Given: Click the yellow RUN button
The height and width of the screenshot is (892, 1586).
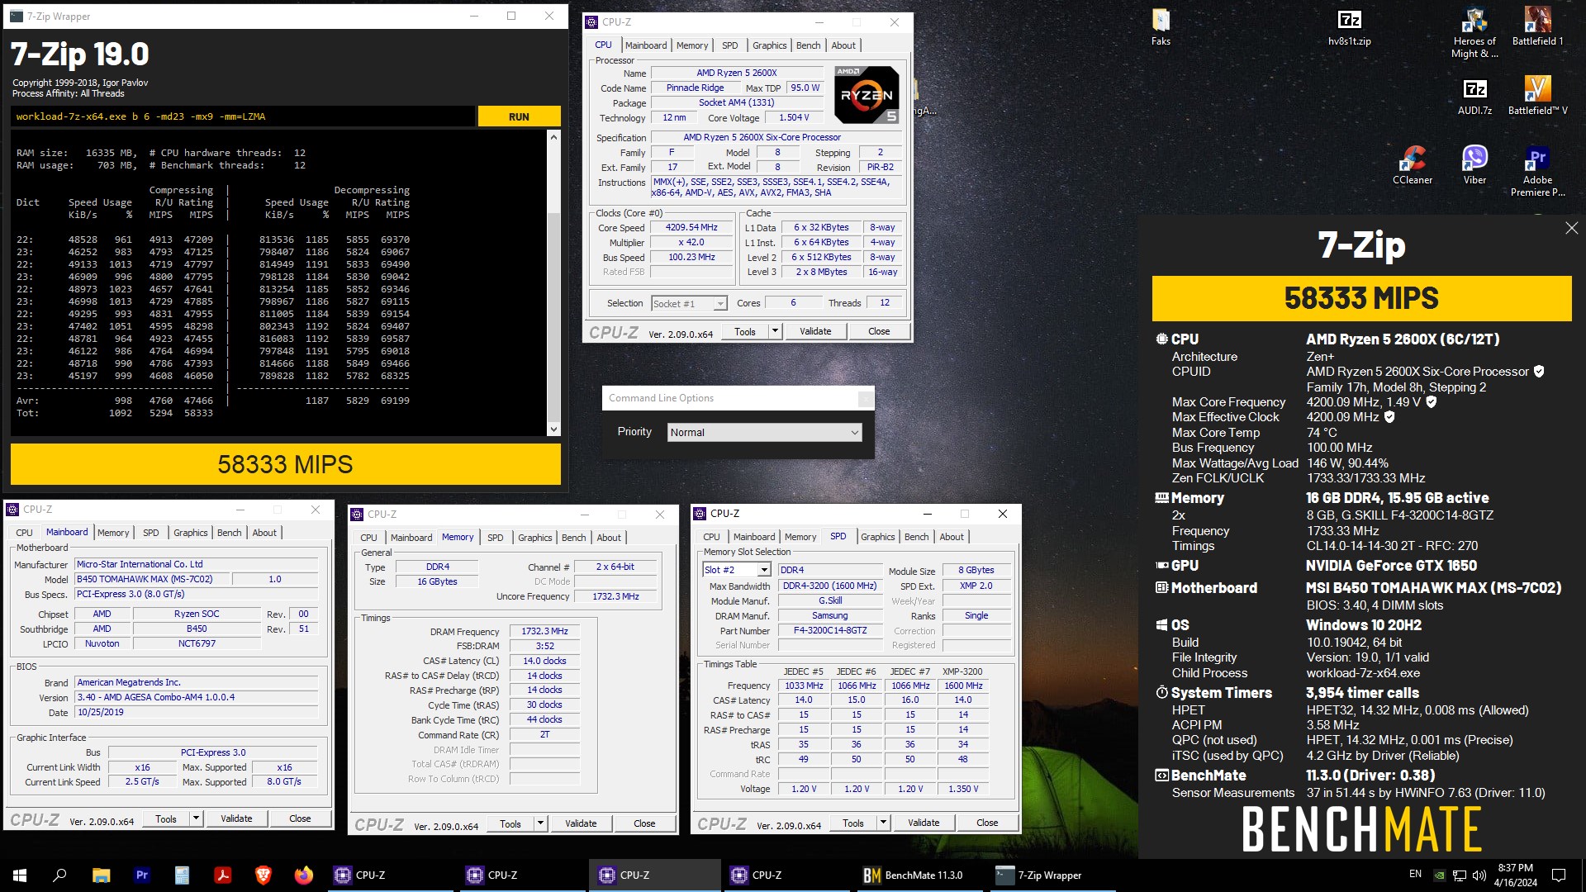Looking at the screenshot, I should [x=519, y=116].
